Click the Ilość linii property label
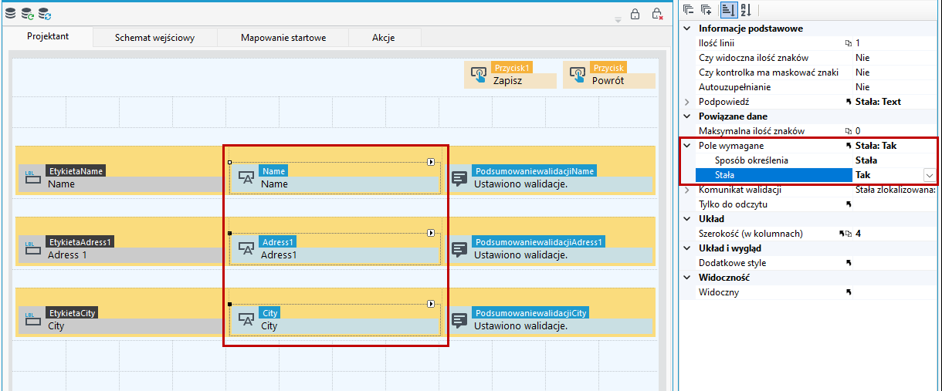This screenshot has width=942, height=391. 717,43
